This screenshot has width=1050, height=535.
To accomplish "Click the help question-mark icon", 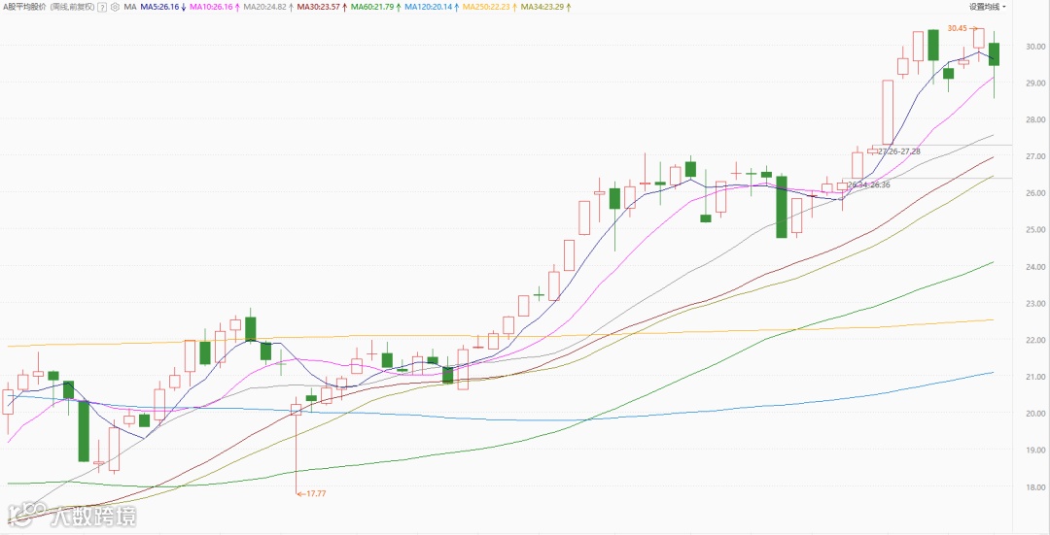I will coord(102,7).
